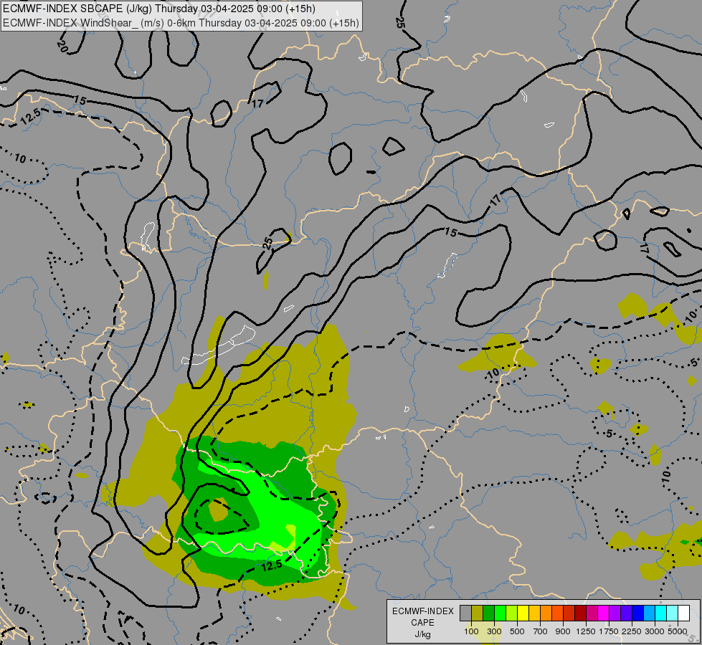Click the legend value 1750
Screen dimensions: 702x645
609,631
